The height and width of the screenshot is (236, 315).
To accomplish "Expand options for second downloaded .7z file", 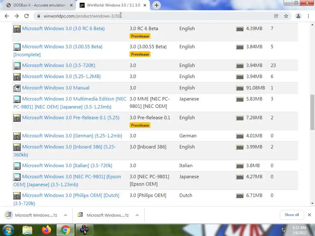I will click(x=137, y=215).
